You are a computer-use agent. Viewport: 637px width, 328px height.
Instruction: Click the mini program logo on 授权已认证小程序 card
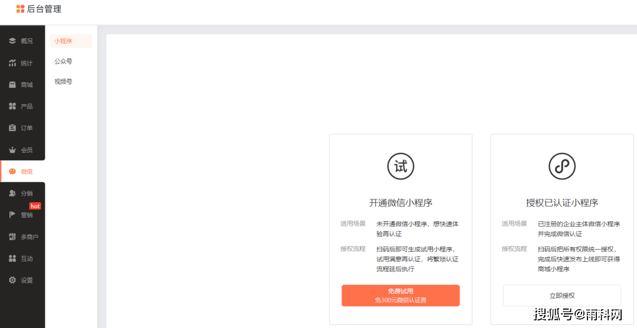coord(562,166)
